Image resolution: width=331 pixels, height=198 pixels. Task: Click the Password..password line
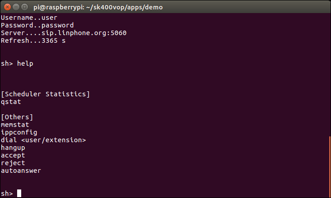(x=37, y=25)
